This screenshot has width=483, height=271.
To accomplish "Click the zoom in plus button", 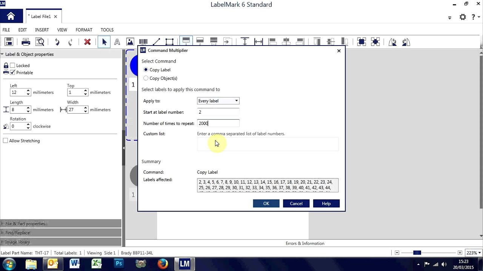I will tap(460, 253).
